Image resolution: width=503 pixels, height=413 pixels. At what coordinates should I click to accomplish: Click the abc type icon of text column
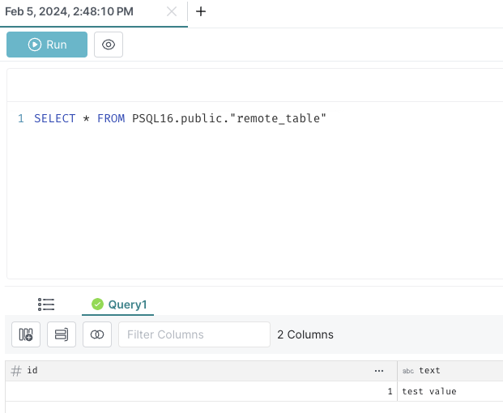pyautogui.click(x=408, y=371)
